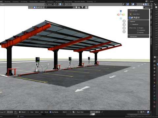Open the View sidebar tab
158x118 pixels.
(x=151, y=22)
